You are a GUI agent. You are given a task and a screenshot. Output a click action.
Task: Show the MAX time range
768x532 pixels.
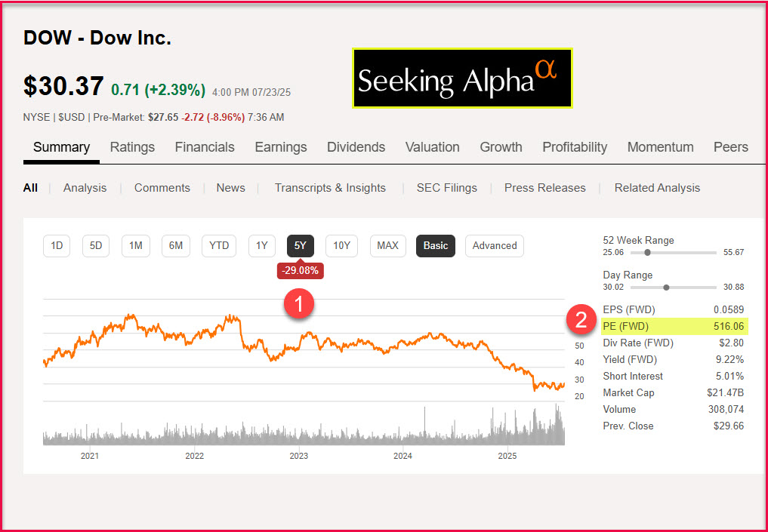(387, 245)
